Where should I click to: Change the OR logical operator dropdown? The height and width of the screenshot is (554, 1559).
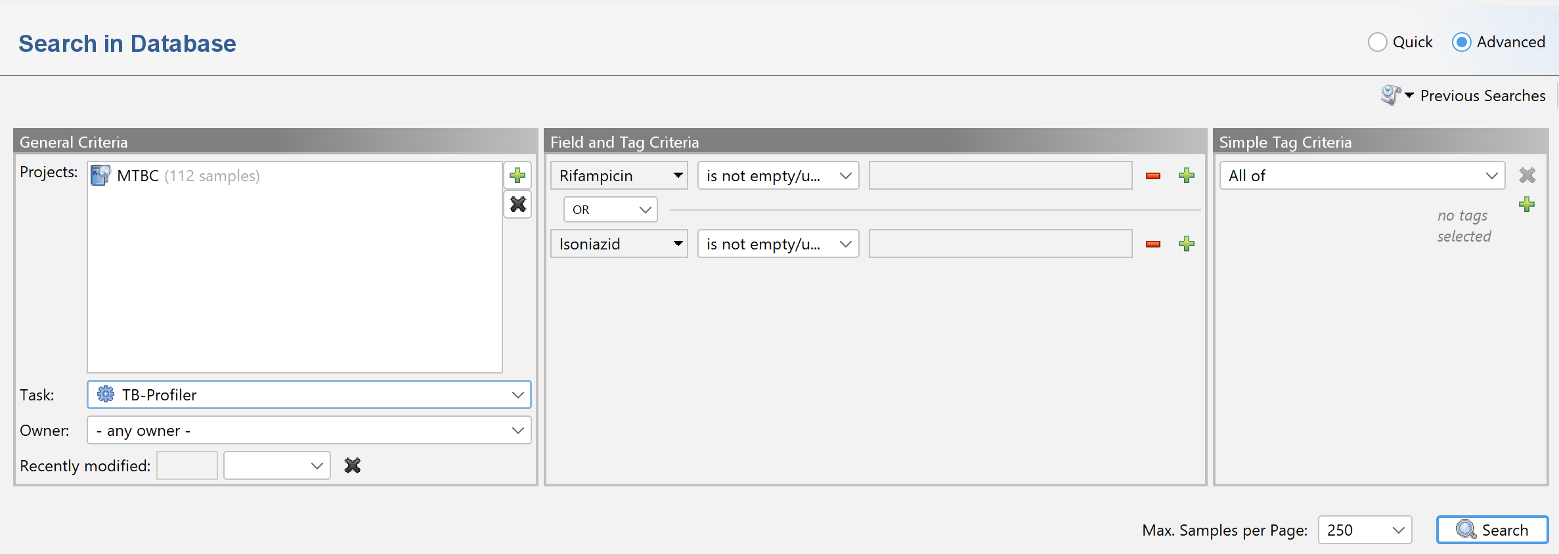[610, 209]
